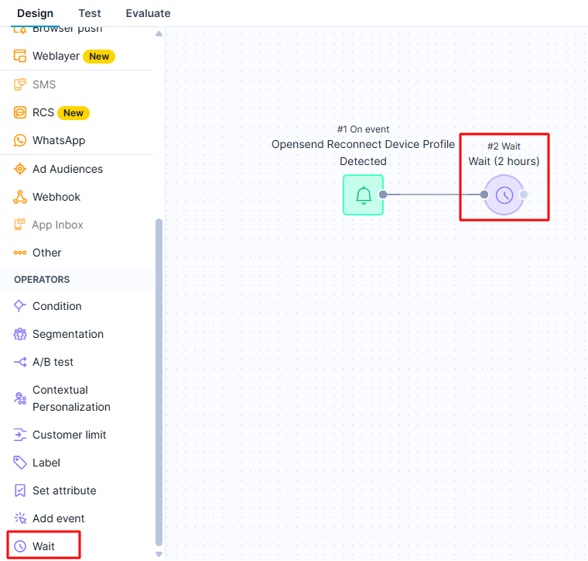Select the A/B test split icon

tap(20, 362)
